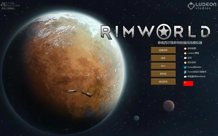
Task: Click the diamond icon beside Ludeon博客
Action: (x=185, y=53)
